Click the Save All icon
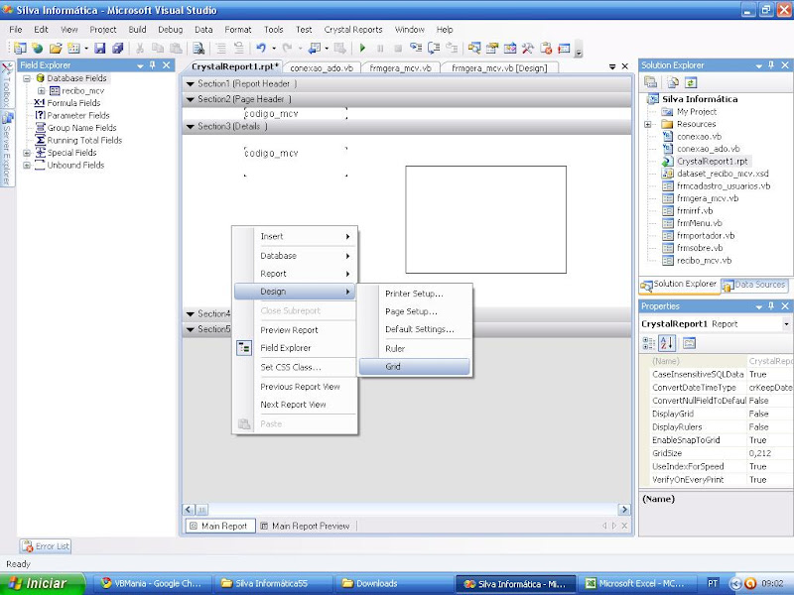This screenshot has width=794, height=595. pyautogui.click(x=117, y=48)
